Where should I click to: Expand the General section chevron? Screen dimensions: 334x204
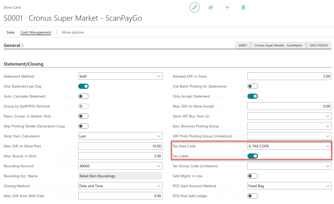22,46
